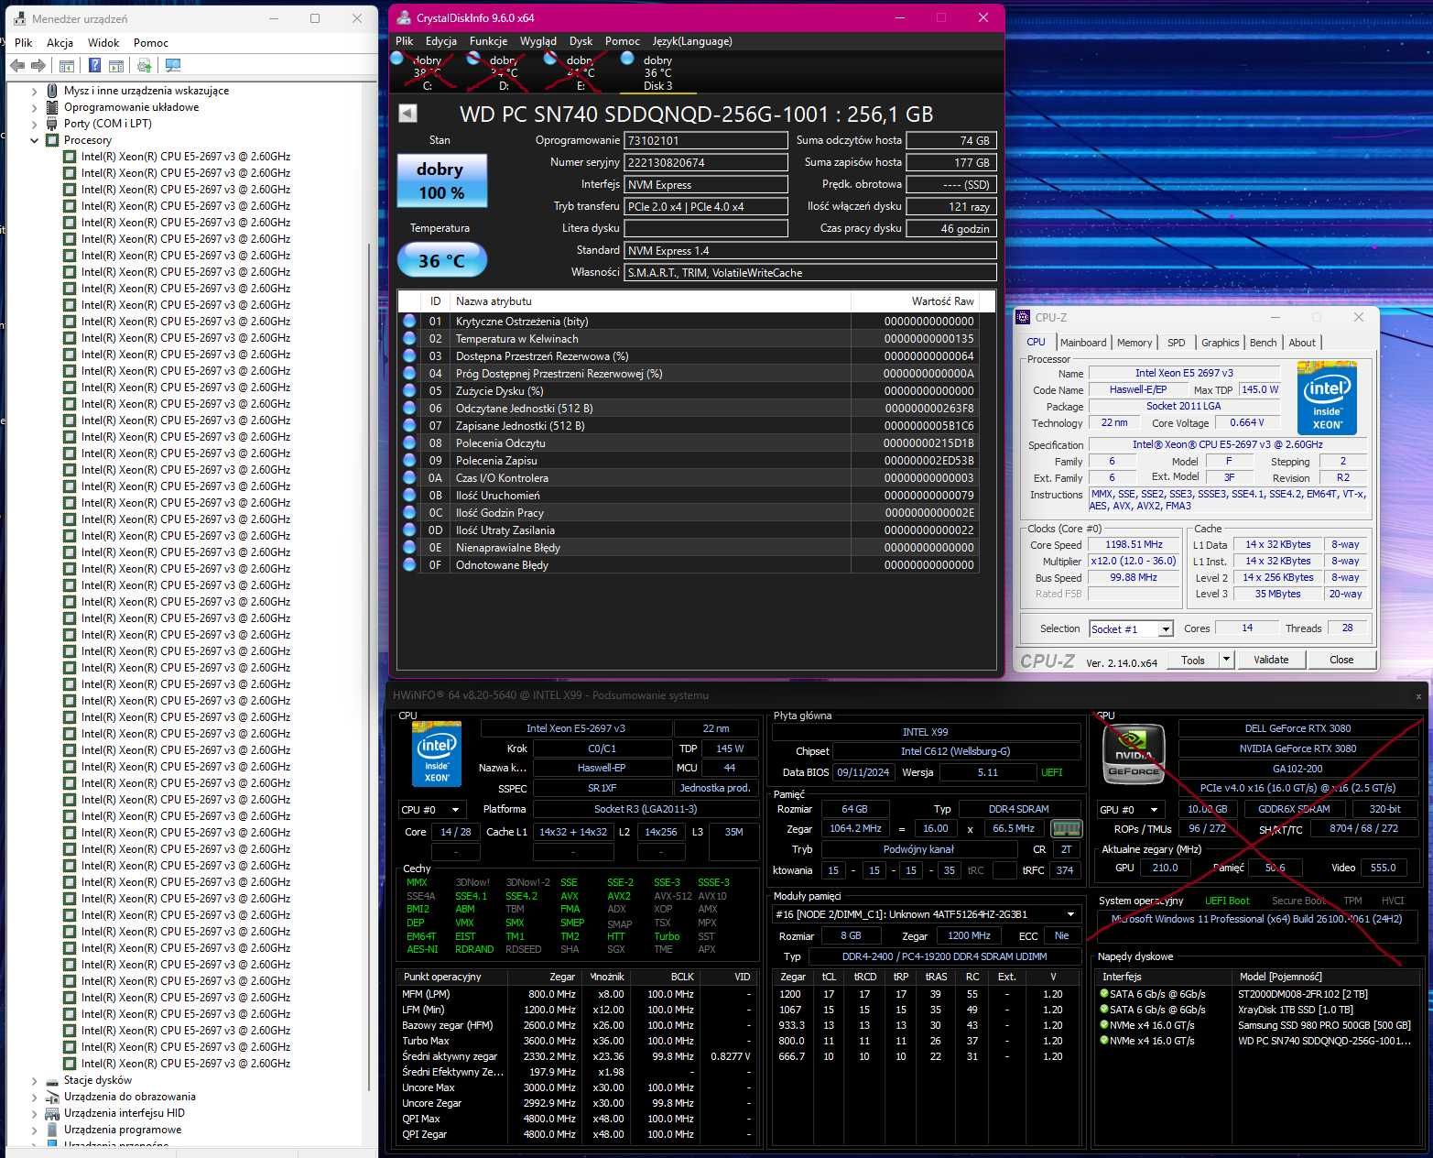Click the Ilość Godzin Pracy attribute row
Screen dimensions: 1433x1158
tap(689, 513)
